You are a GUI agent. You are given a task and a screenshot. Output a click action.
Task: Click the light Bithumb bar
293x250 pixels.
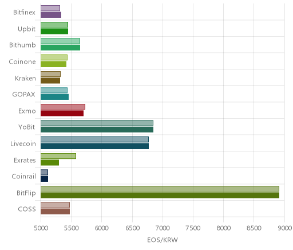[x=60, y=41]
